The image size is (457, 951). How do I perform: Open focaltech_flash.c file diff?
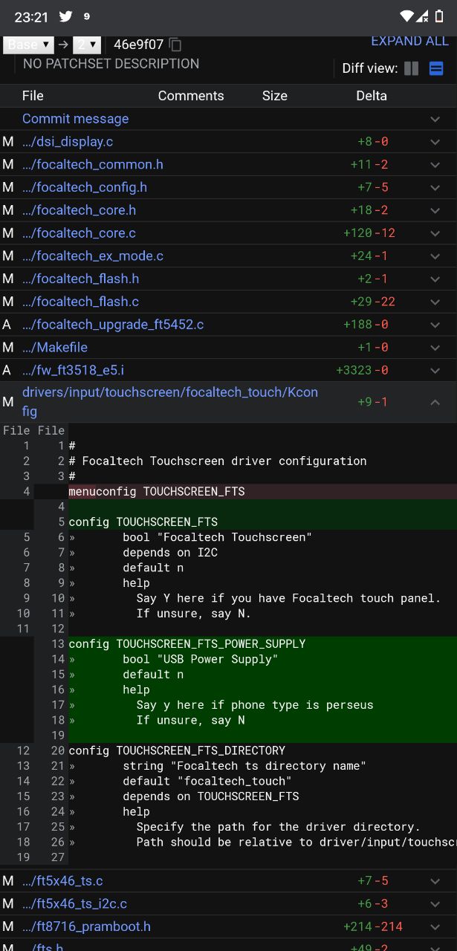[81, 302]
